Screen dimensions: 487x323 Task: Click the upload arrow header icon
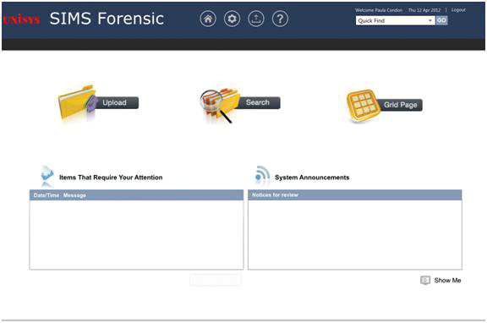(x=256, y=19)
